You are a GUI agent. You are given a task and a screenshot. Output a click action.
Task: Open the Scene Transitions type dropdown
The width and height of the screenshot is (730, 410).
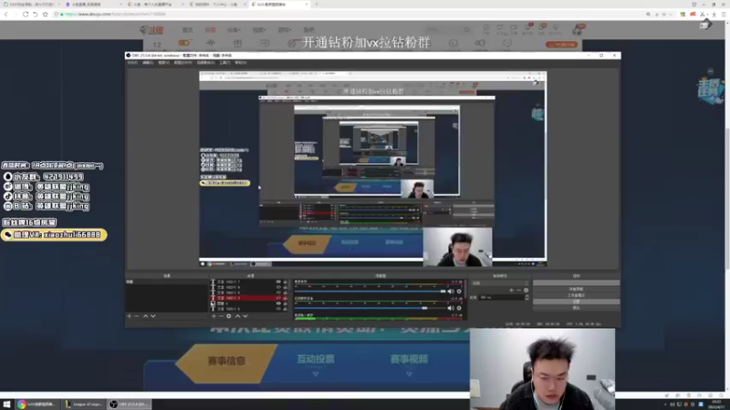[499, 282]
